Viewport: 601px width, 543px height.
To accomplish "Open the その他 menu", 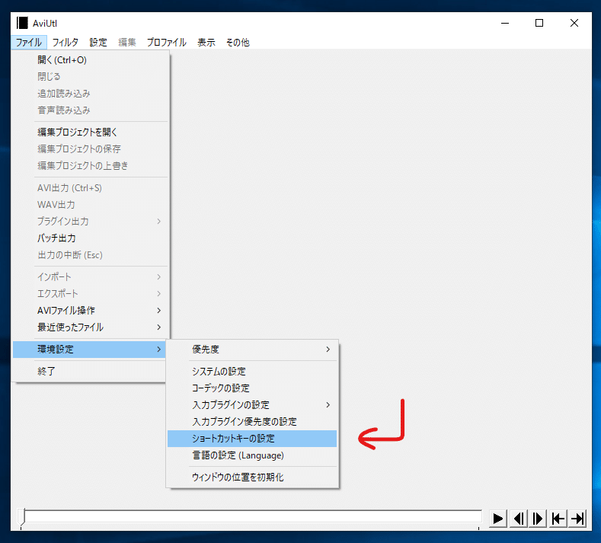I will 238,42.
